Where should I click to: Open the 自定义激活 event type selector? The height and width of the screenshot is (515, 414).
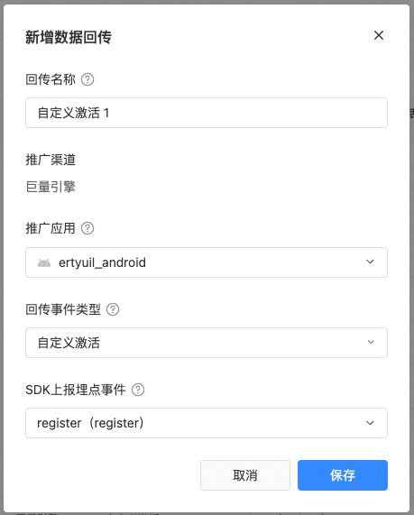coord(207,343)
